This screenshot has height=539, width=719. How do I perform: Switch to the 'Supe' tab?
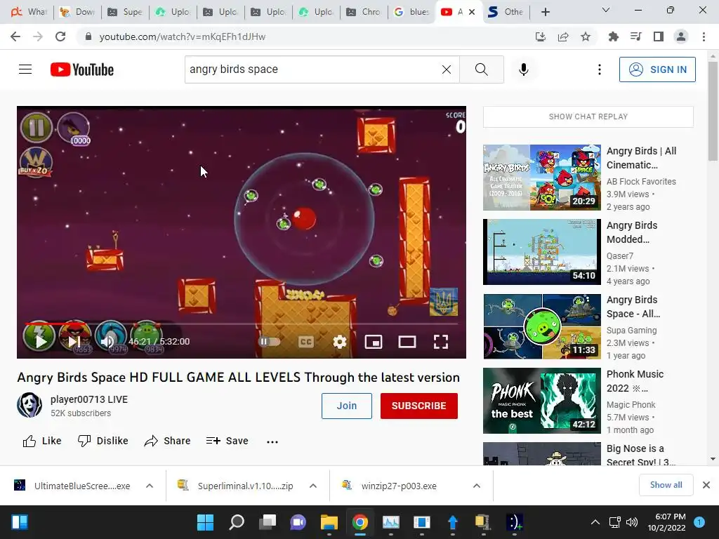tap(125, 12)
